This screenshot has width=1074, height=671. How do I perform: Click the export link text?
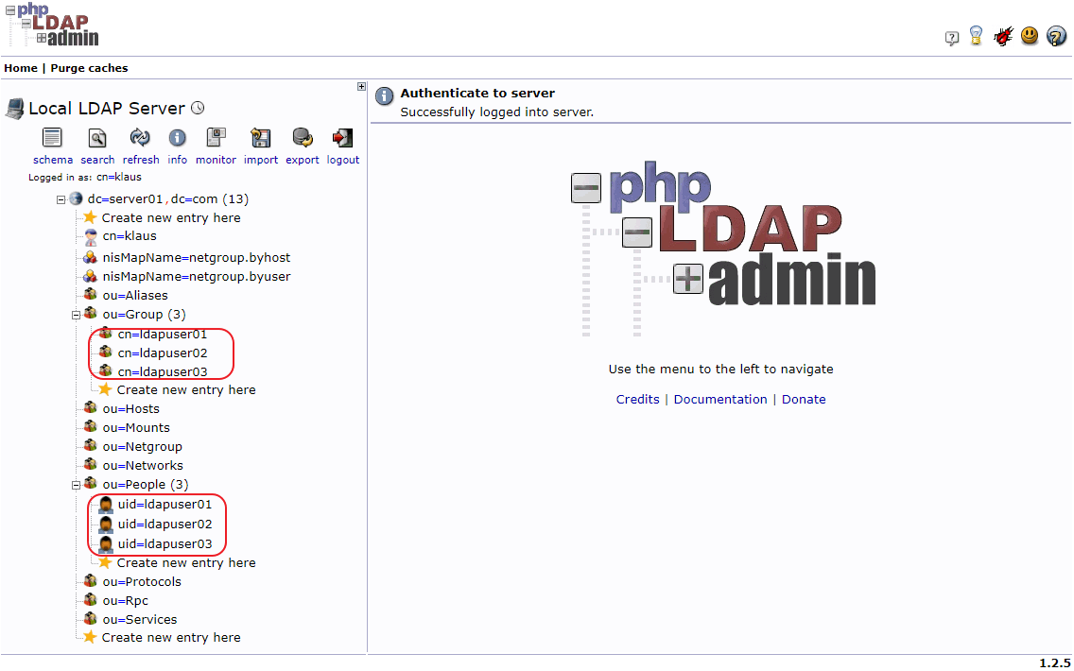point(303,160)
